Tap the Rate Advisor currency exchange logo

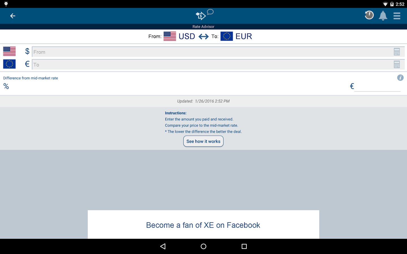pyautogui.click(x=204, y=15)
